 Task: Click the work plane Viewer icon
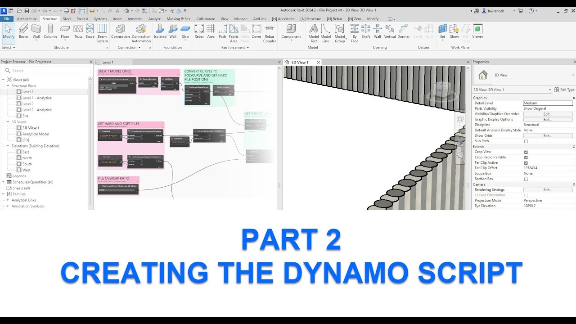pos(477,31)
